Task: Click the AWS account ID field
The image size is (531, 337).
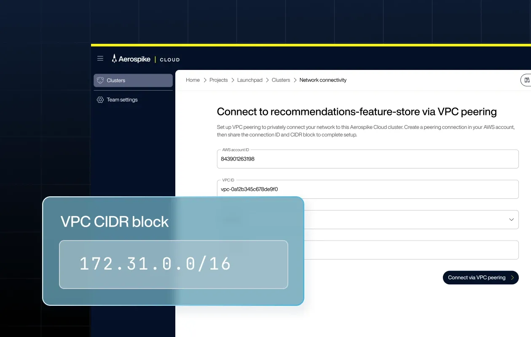Action: tap(367, 159)
